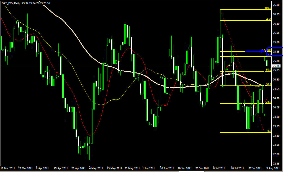Select the Fibonacci 0.0 level label
Image resolution: width=283 pixels, height=172 pixels.
(269, 131)
